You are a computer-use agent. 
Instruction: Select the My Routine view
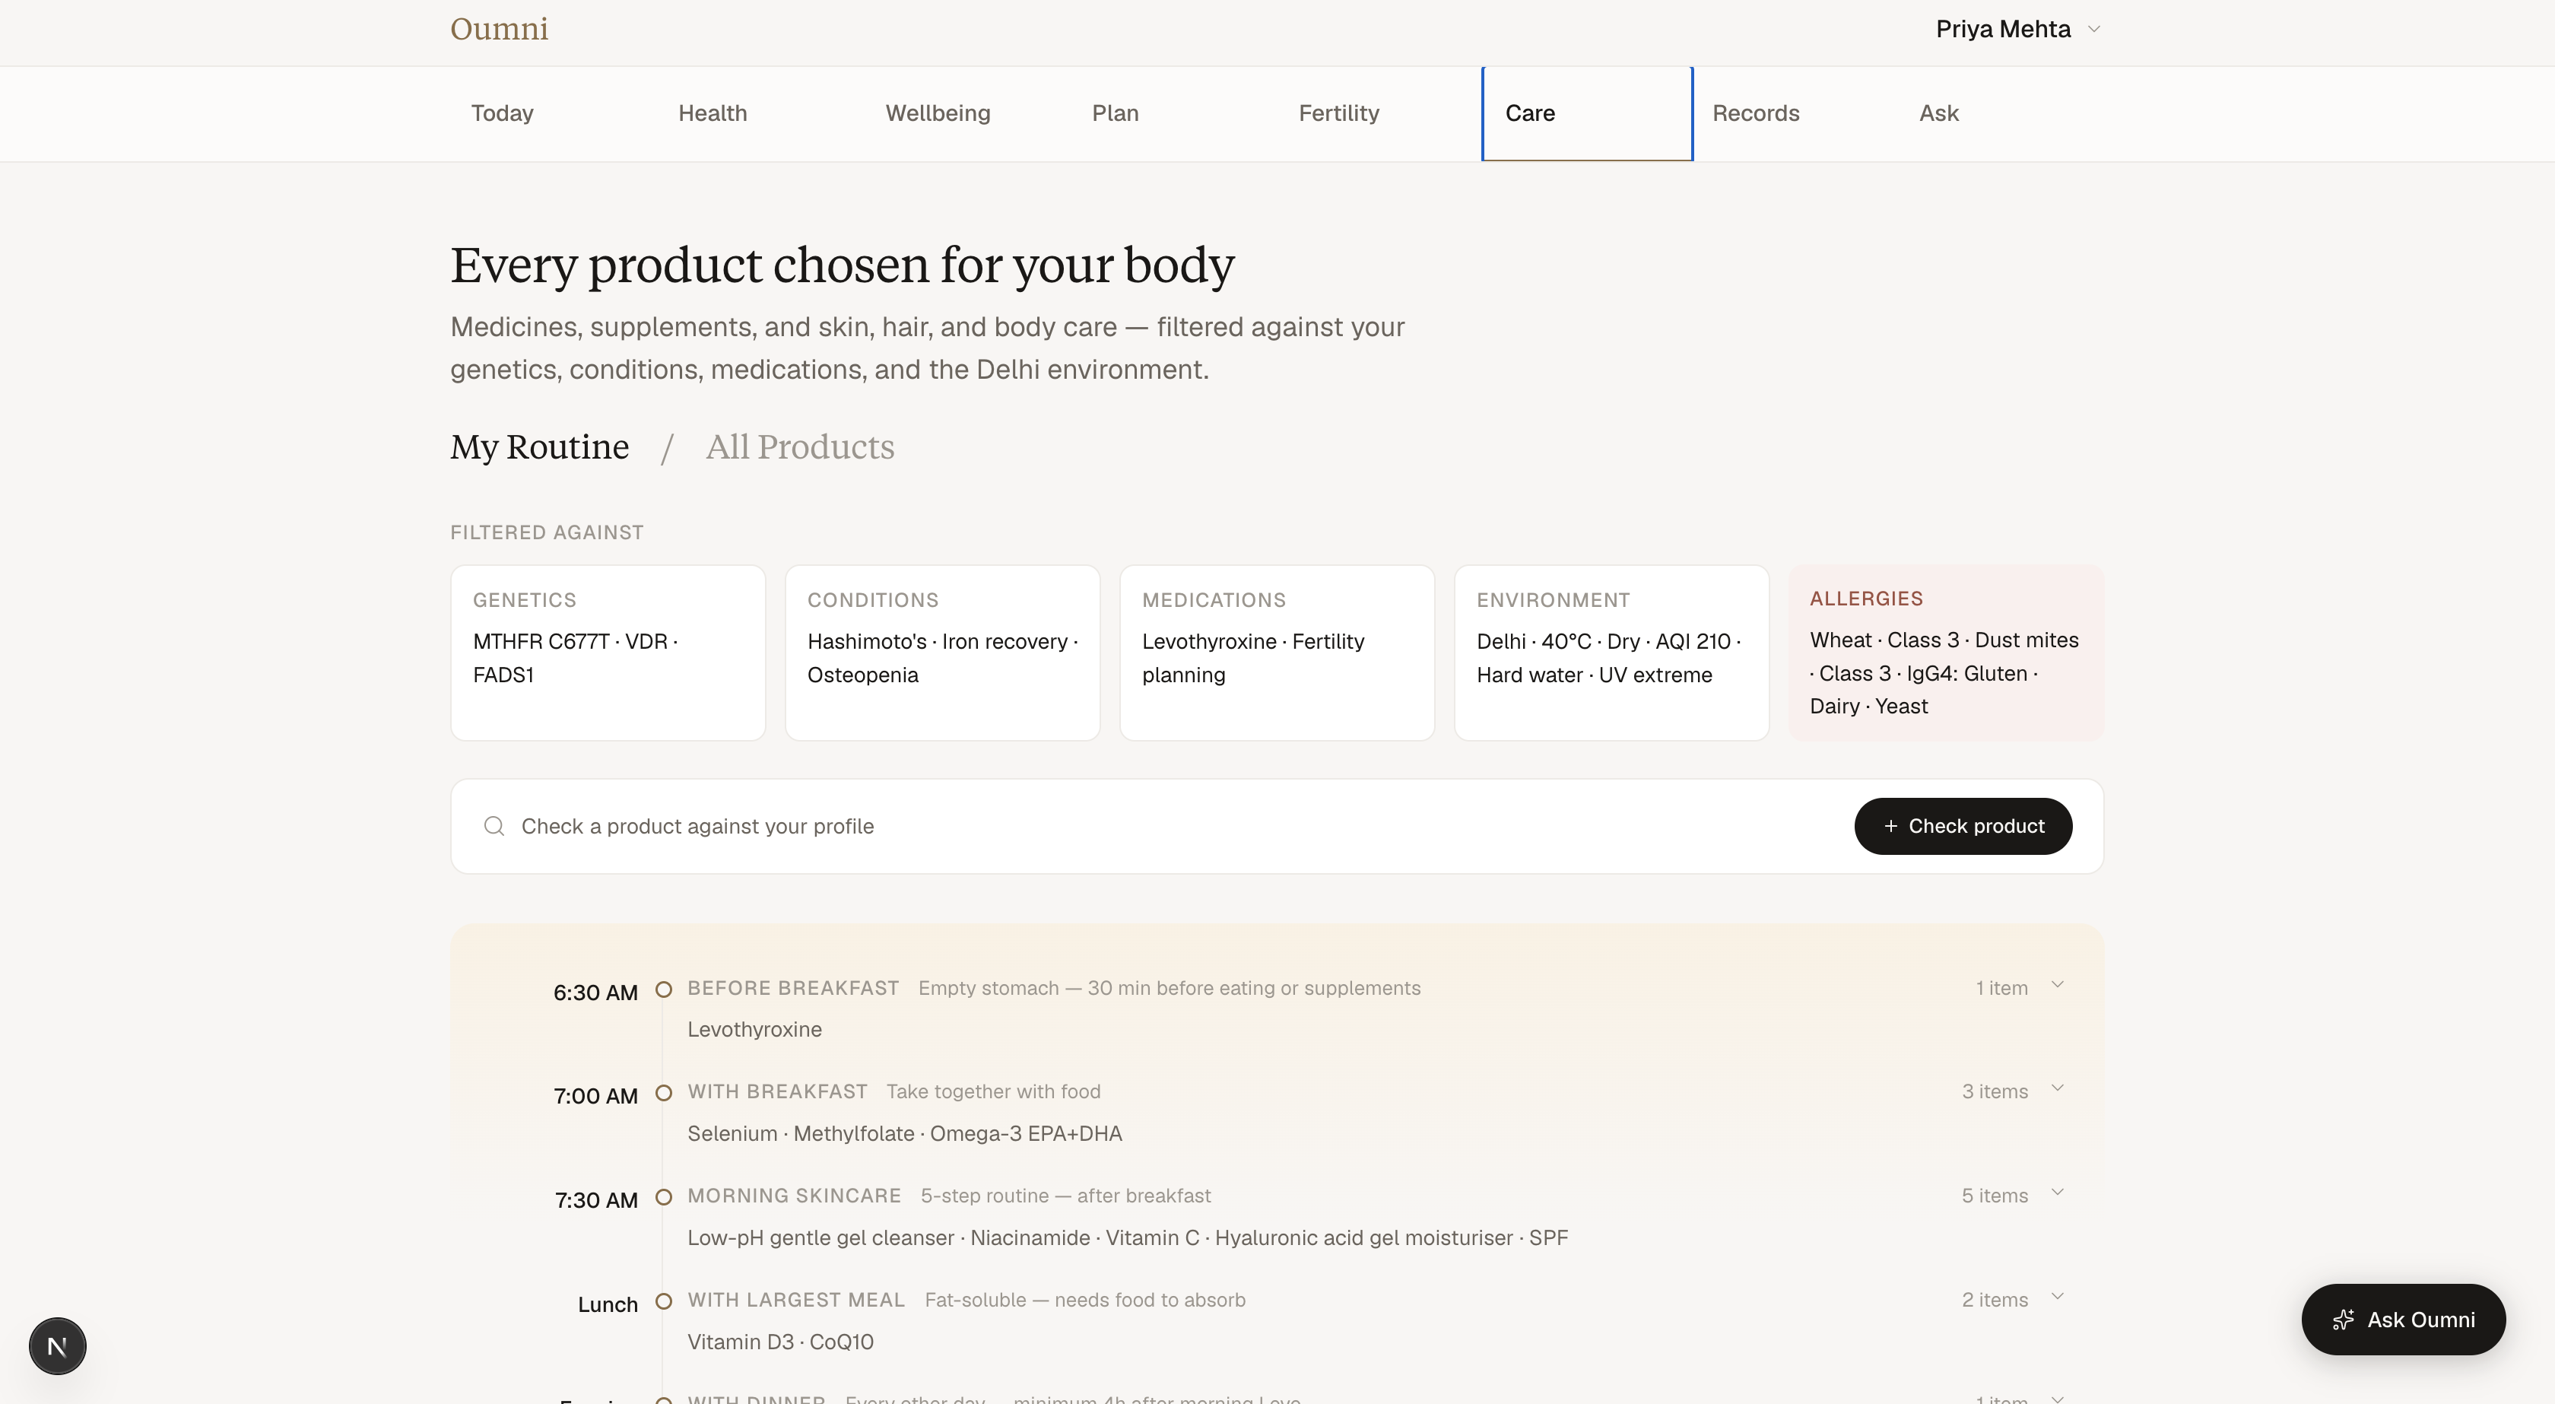pyautogui.click(x=540, y=446)
